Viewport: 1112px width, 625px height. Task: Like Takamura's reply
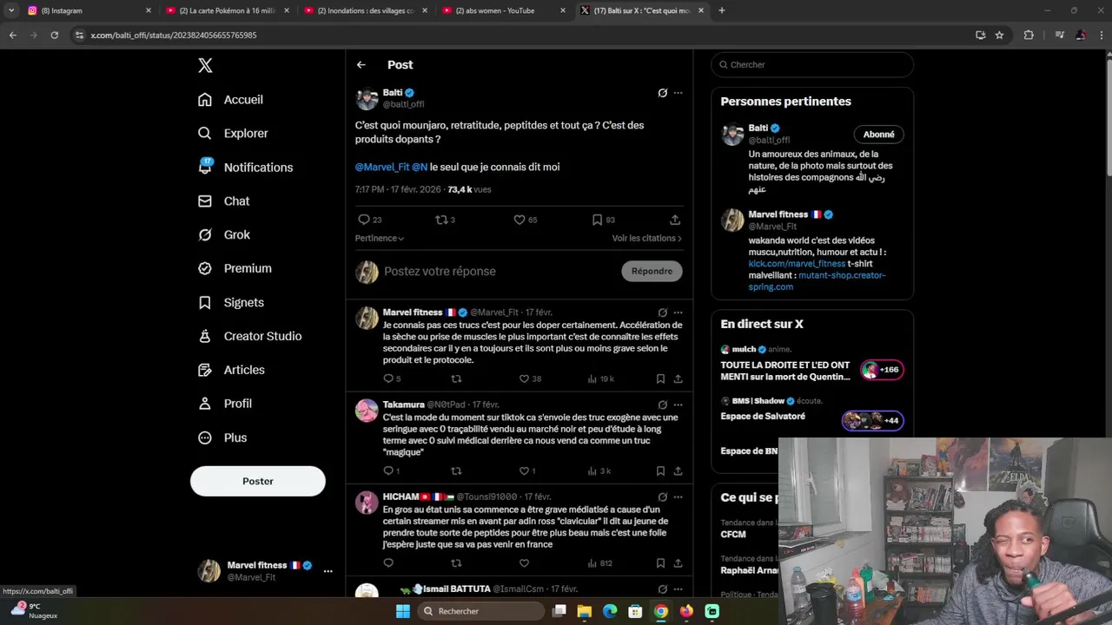tap(527, 470)
